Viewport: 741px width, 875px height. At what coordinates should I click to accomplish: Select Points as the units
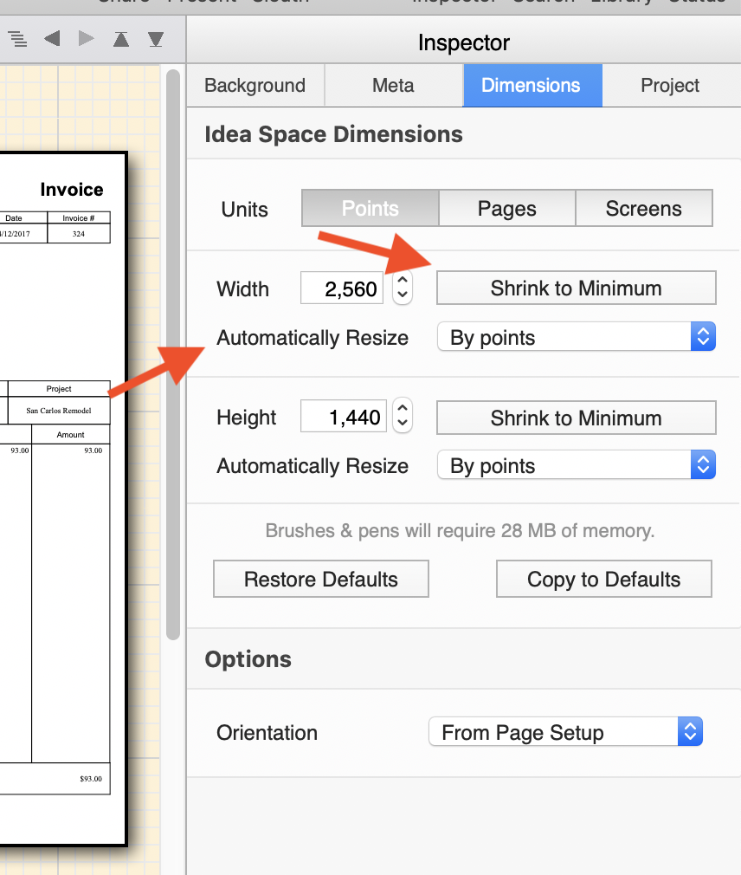click(x=370, y=209)
